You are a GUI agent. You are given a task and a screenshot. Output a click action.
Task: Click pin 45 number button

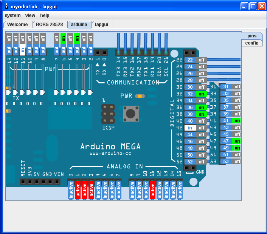click(x=226, y=134)
